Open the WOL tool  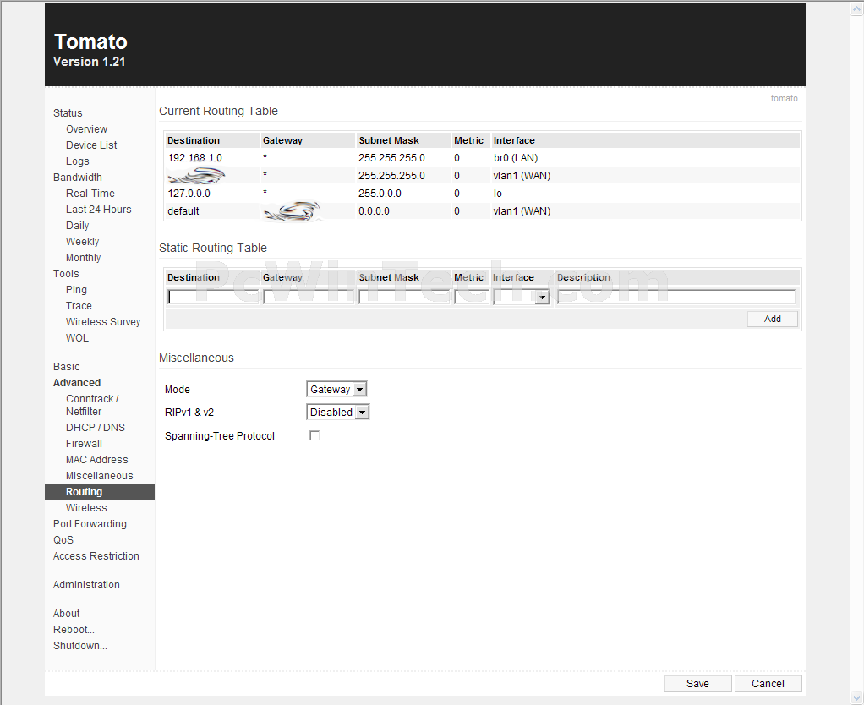coord(77,337)
